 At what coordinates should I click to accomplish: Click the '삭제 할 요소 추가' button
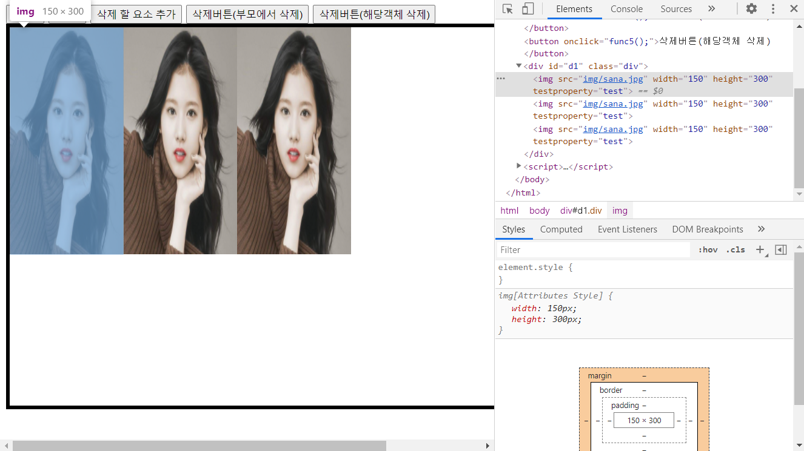point(136,15)
